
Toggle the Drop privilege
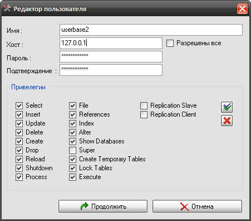[x=19, y=150]
